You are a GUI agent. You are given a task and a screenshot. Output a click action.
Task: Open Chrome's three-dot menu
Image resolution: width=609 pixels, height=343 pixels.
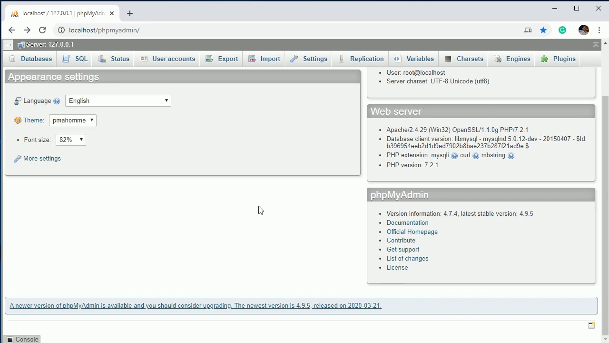599,30
